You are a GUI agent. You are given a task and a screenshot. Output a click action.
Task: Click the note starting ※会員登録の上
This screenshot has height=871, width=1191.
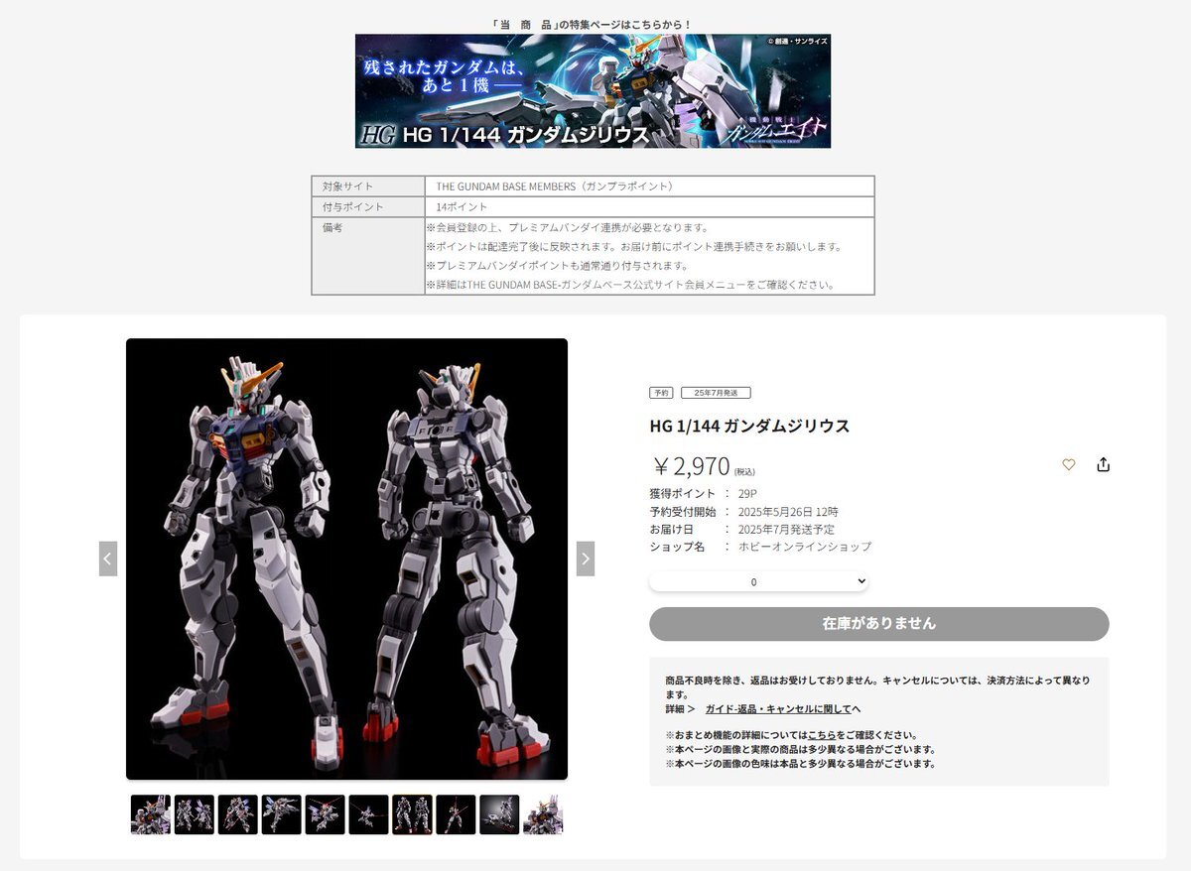567,228
